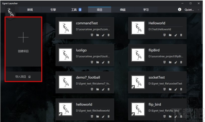
Task: Click path D:\Egret_test_file\socketTest
Action: 165,83
